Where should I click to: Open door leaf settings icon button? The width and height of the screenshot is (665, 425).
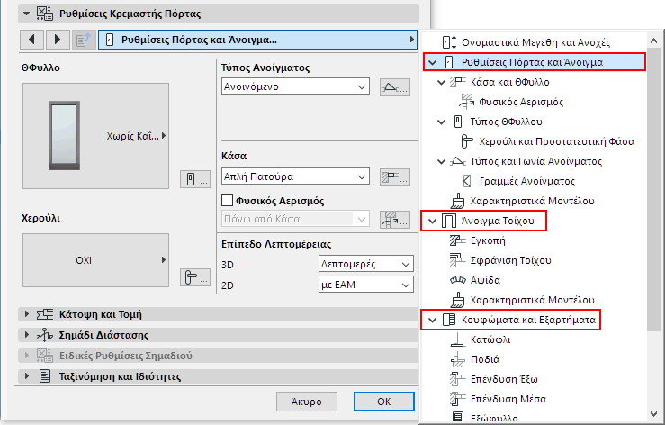pyautogui.click(x=193, y=179)
